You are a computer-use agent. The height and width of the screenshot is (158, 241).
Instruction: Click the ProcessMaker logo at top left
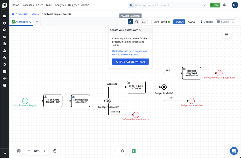pyautogui.click(x=4, y=5)
